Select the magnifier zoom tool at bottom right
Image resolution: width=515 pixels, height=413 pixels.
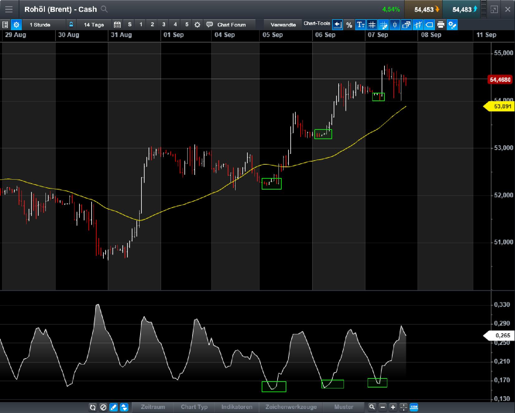pos(372,407)
